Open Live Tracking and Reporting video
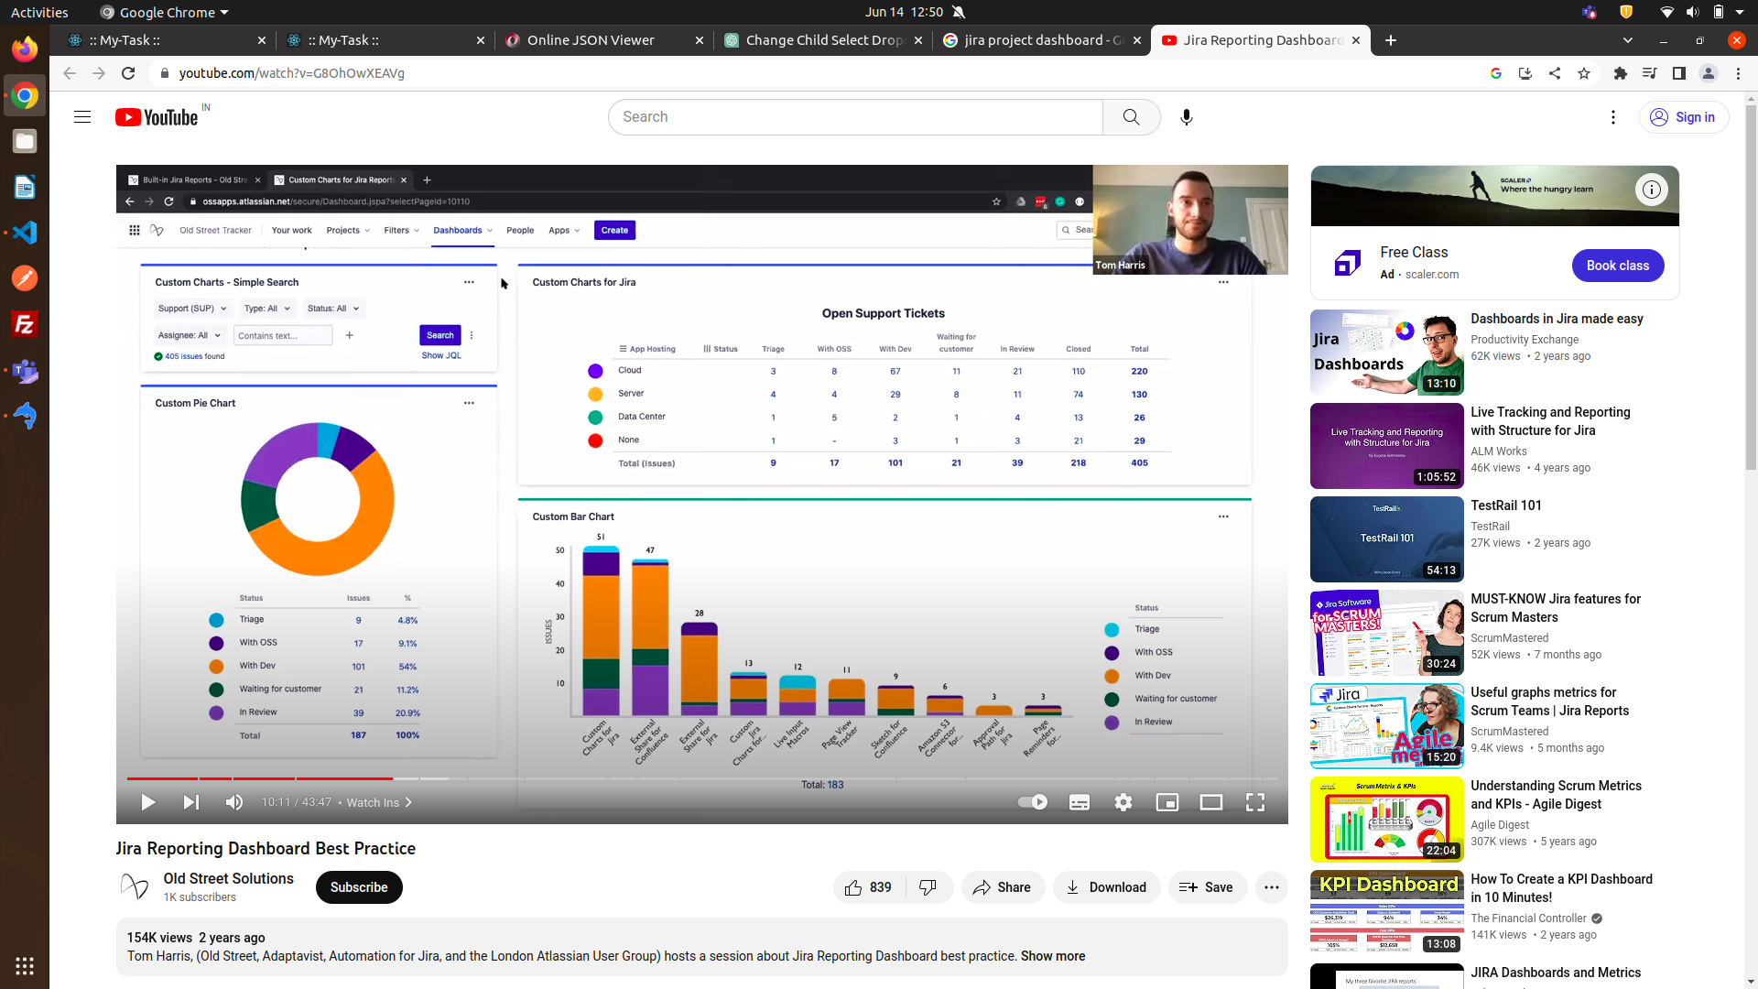 pyautogui.click(x=1550, y=421)
